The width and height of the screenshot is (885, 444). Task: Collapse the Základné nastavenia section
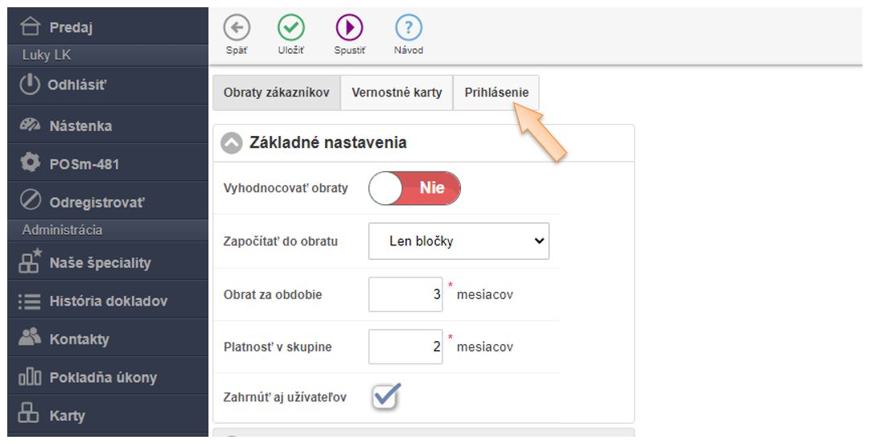(232, 143)
